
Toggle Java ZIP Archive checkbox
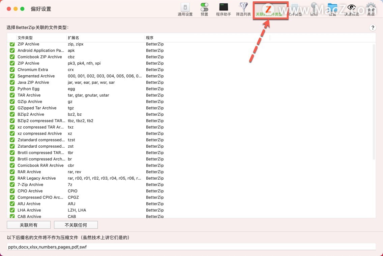click(x=12, y=82)
